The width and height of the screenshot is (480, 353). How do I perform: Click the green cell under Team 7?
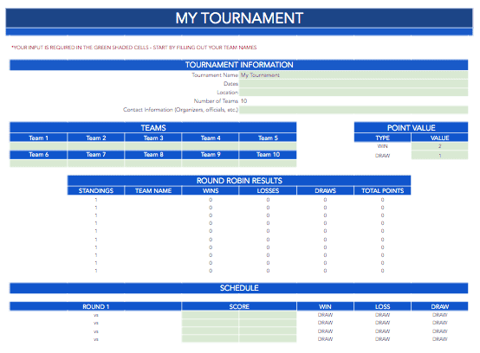point(96,164)
